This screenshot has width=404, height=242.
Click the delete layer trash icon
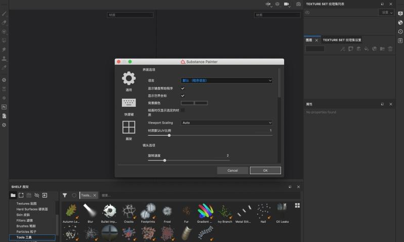(x=390, y=49)
